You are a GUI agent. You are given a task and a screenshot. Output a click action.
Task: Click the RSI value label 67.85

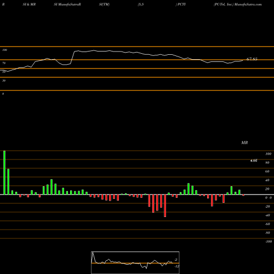click(252, 59)
